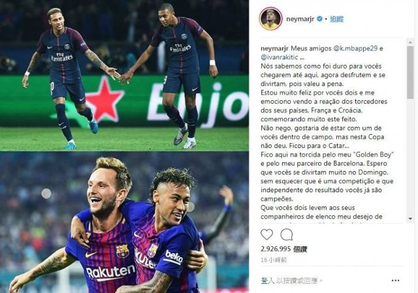Viewport: 418px width, 293px height.
Task: Click the heart like icon
Action: point(266,234)
